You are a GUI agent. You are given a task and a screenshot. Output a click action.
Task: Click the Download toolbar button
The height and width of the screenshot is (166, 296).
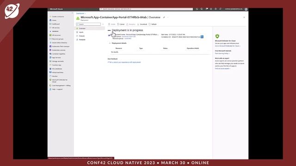click(142, 24)
